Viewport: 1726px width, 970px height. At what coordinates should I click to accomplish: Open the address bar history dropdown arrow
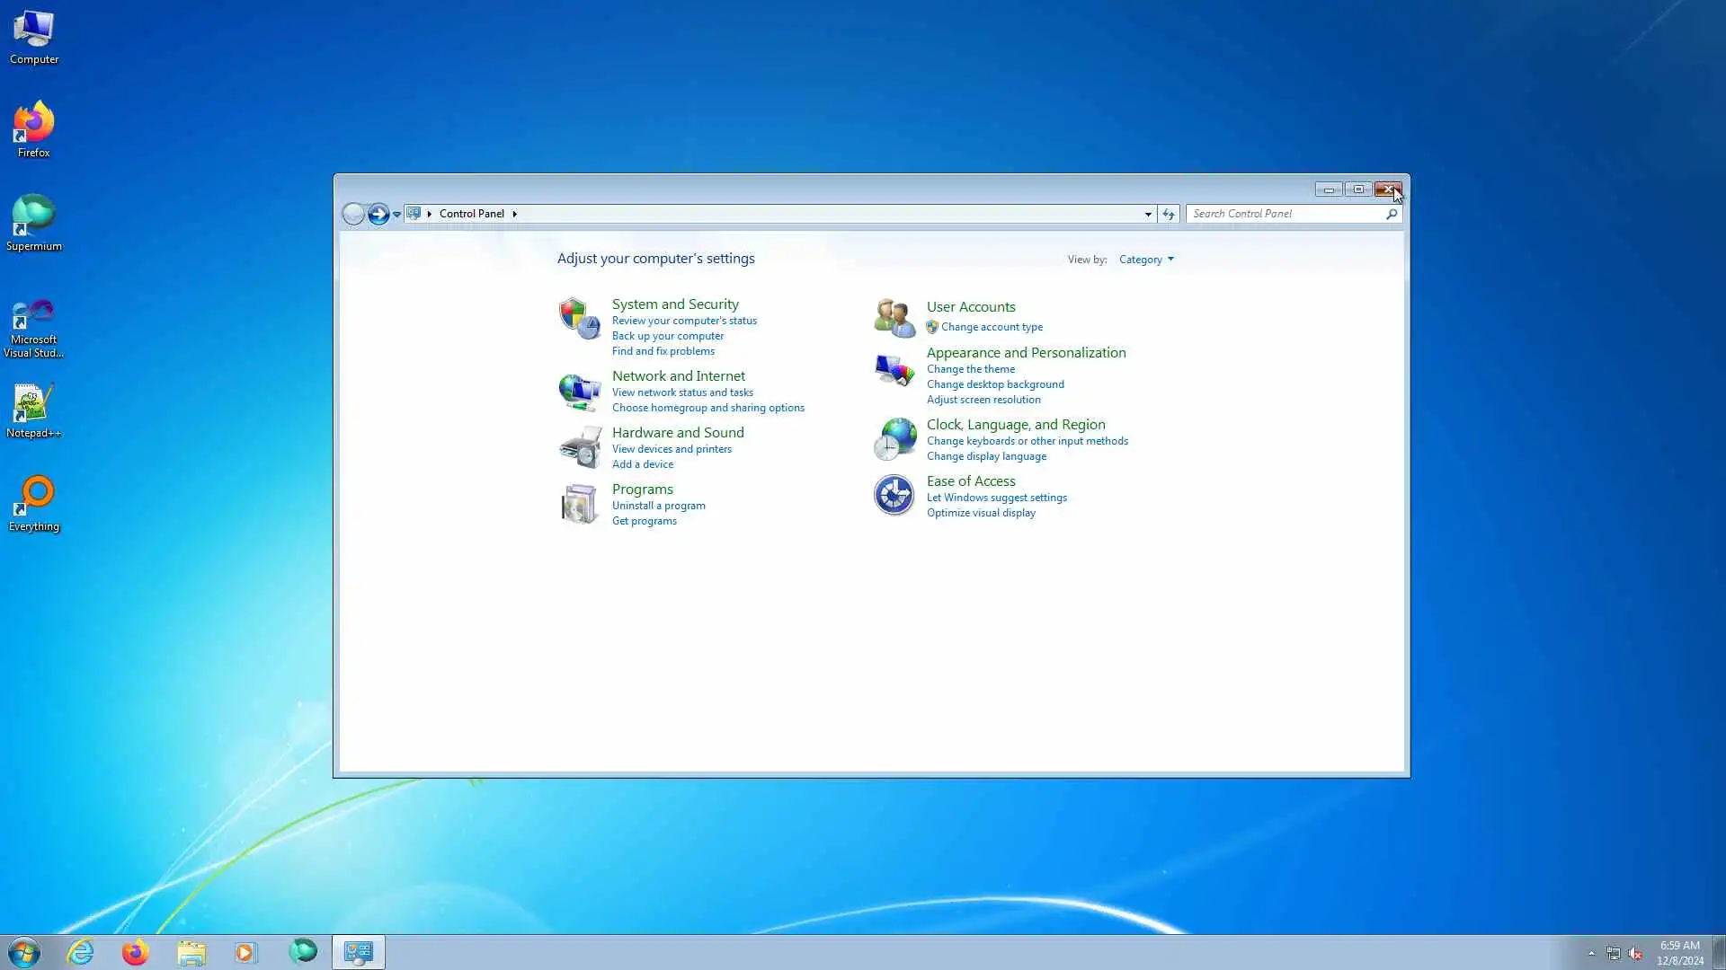pyautogui.click(x=1148, y=214)
